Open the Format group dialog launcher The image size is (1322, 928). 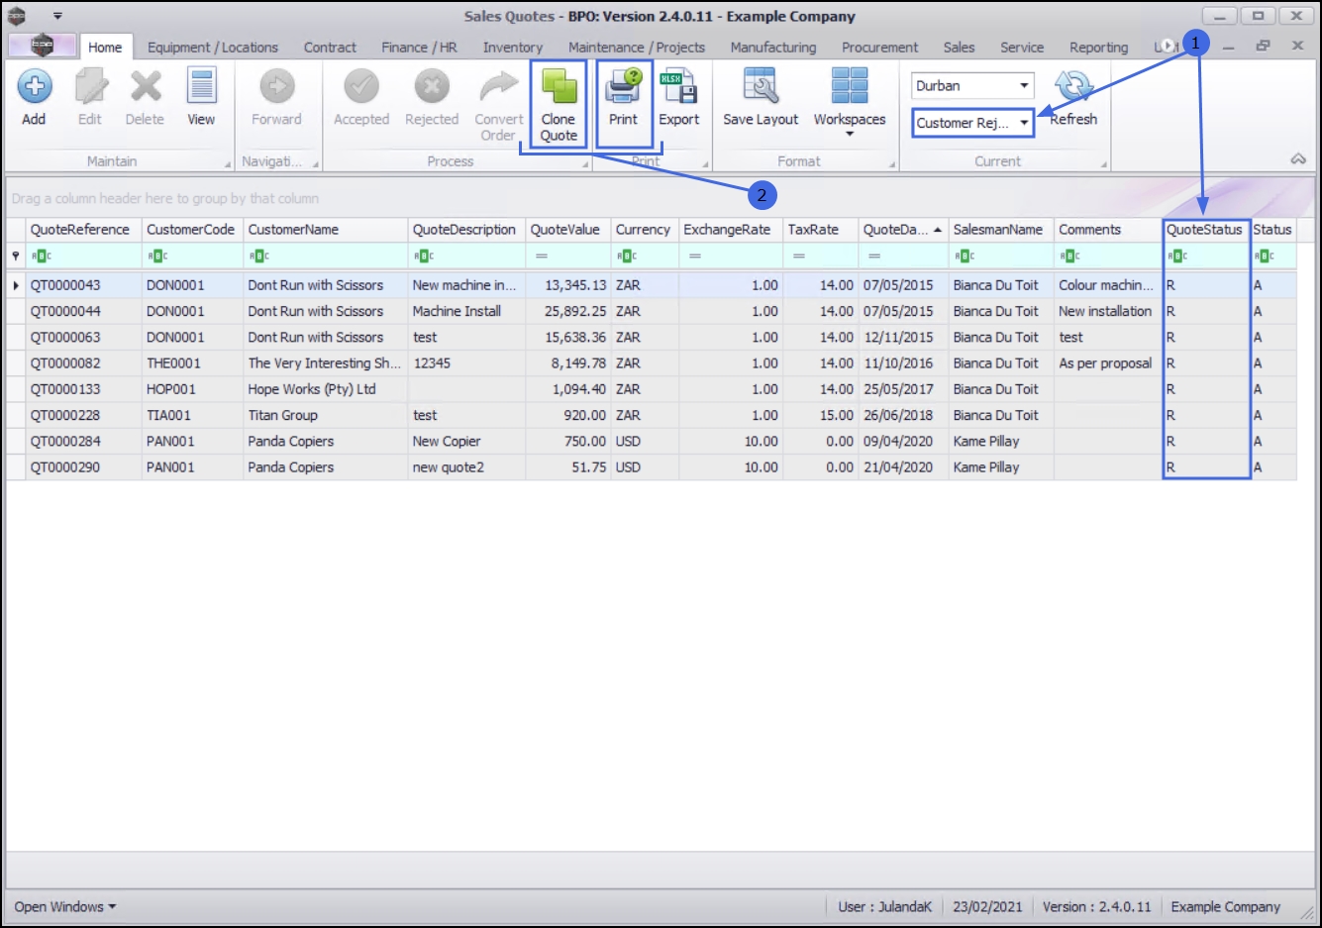coord(891,164)
